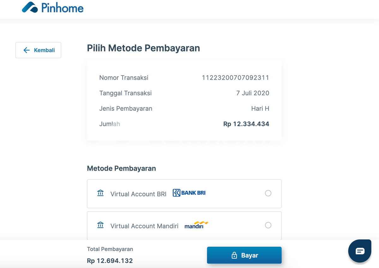
Task: Click the Pinhome logo in the header
Action: pyautogui.click(x=53, y=8)
